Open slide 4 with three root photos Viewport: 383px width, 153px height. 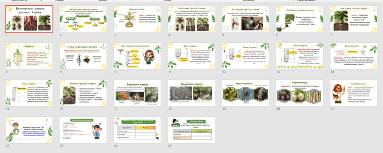pyautogui.click(x=191, y=19)
